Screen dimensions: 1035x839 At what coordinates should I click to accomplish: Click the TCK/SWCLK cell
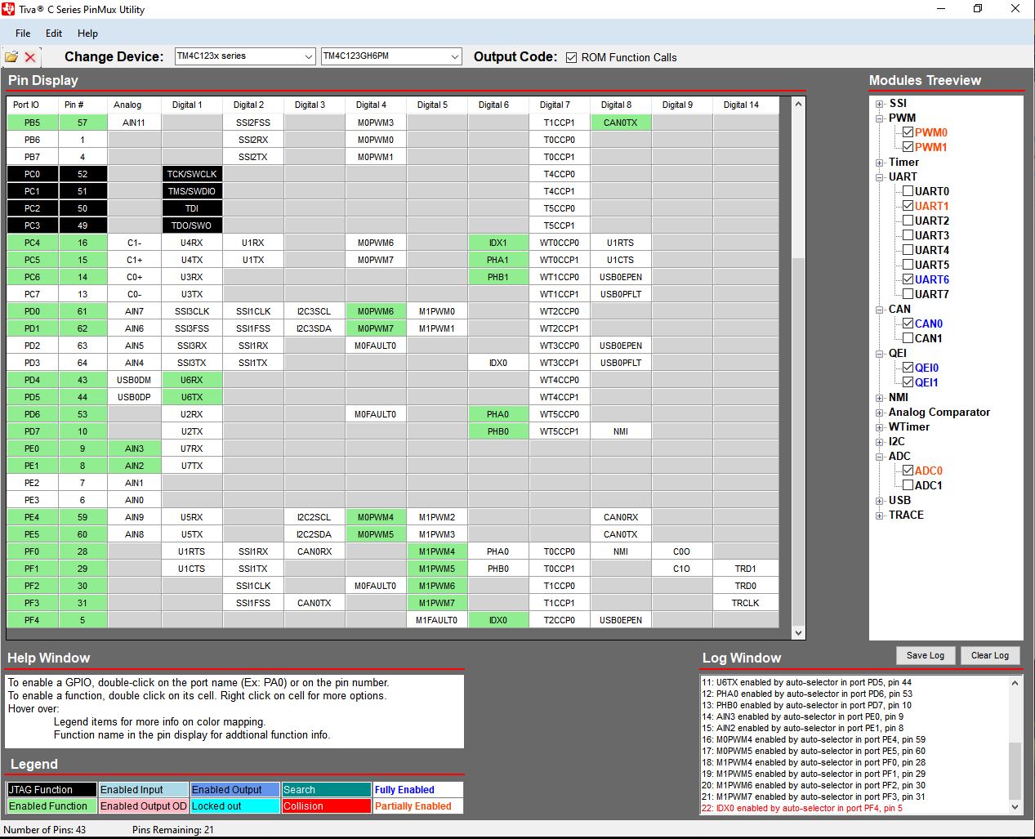click(x=192, y=174)
